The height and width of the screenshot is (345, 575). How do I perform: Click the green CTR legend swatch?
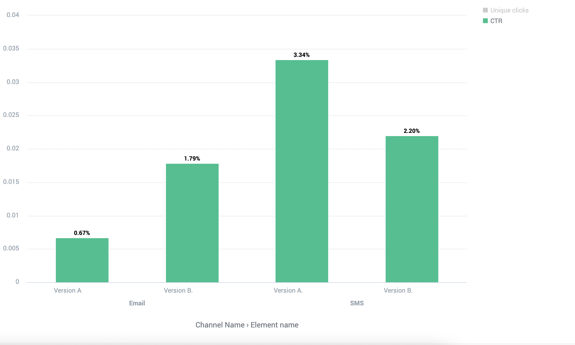pyautogui.click(x=485, y=21)
